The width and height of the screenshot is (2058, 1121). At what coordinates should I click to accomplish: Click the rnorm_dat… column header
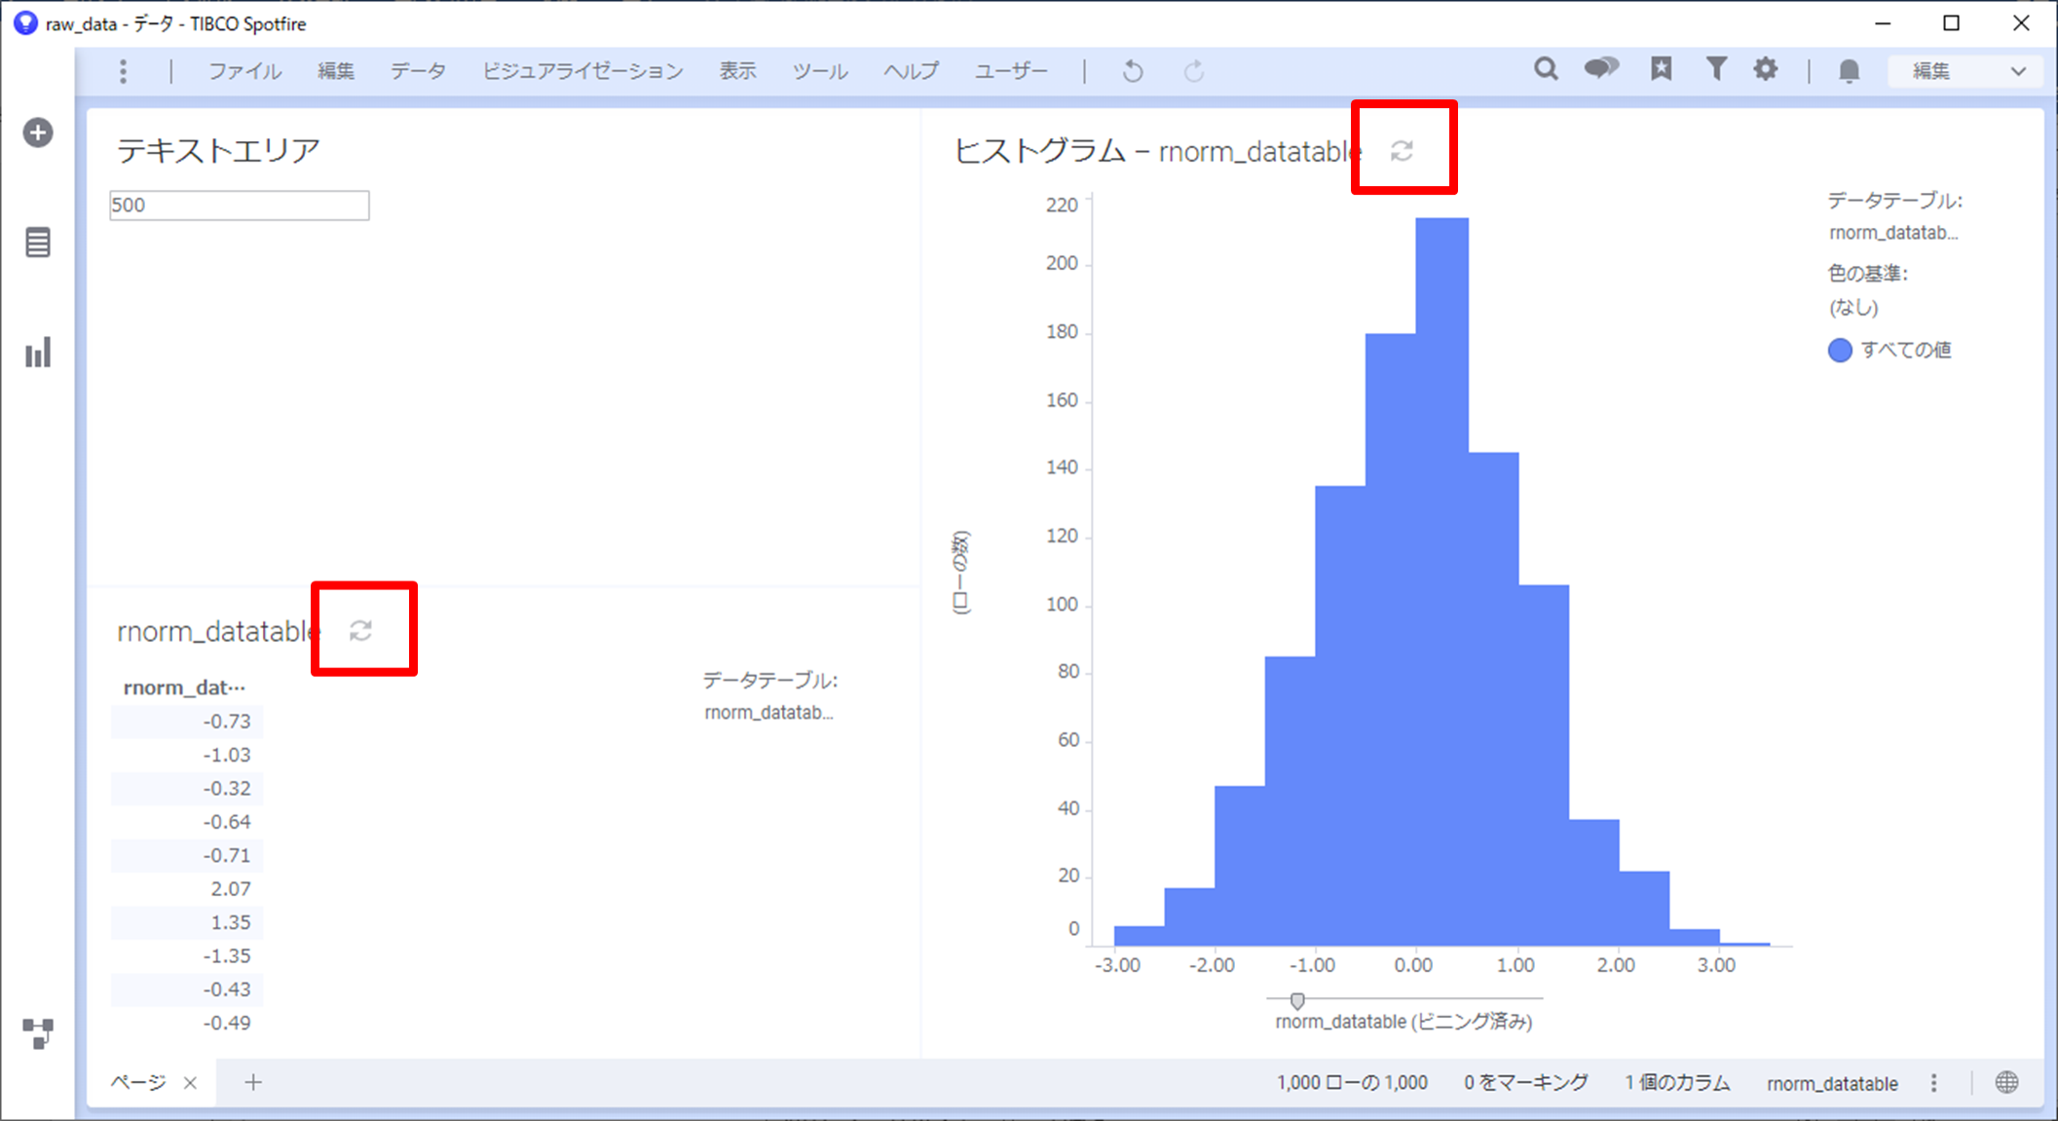(x=185, y=688)
